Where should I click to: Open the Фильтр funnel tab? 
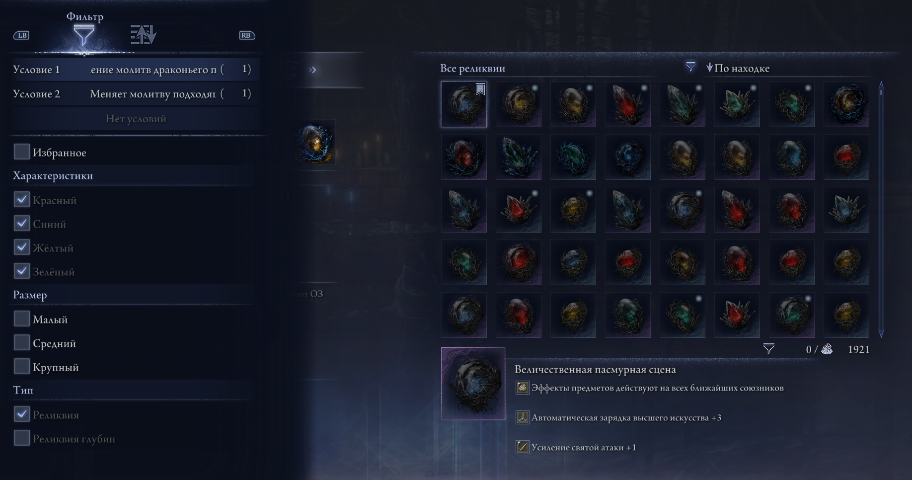click(x=84, y=36)
